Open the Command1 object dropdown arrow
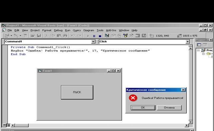Image resolution: width=214 pixels, height=131 pixels. pyautogui.click(x=93, y=42)
